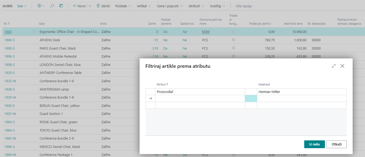
Task: Open the Copilot icon in the toolbar
Action: click(x=39, y=6)
